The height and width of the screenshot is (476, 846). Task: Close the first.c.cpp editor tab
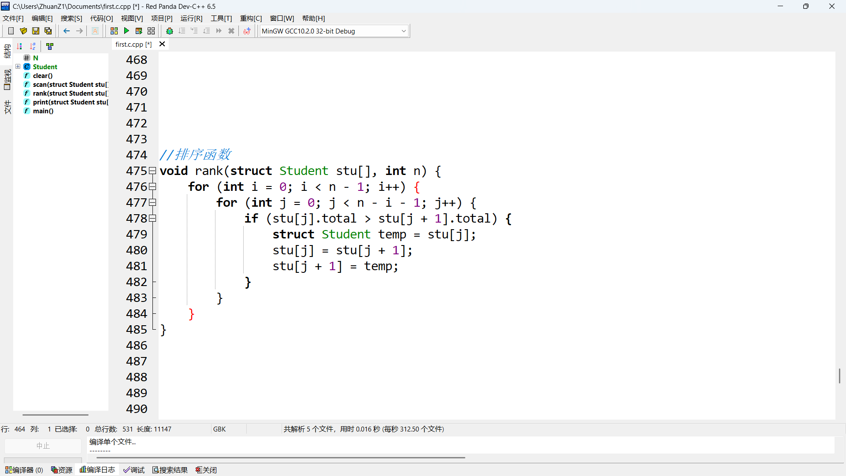coord(162,44)
